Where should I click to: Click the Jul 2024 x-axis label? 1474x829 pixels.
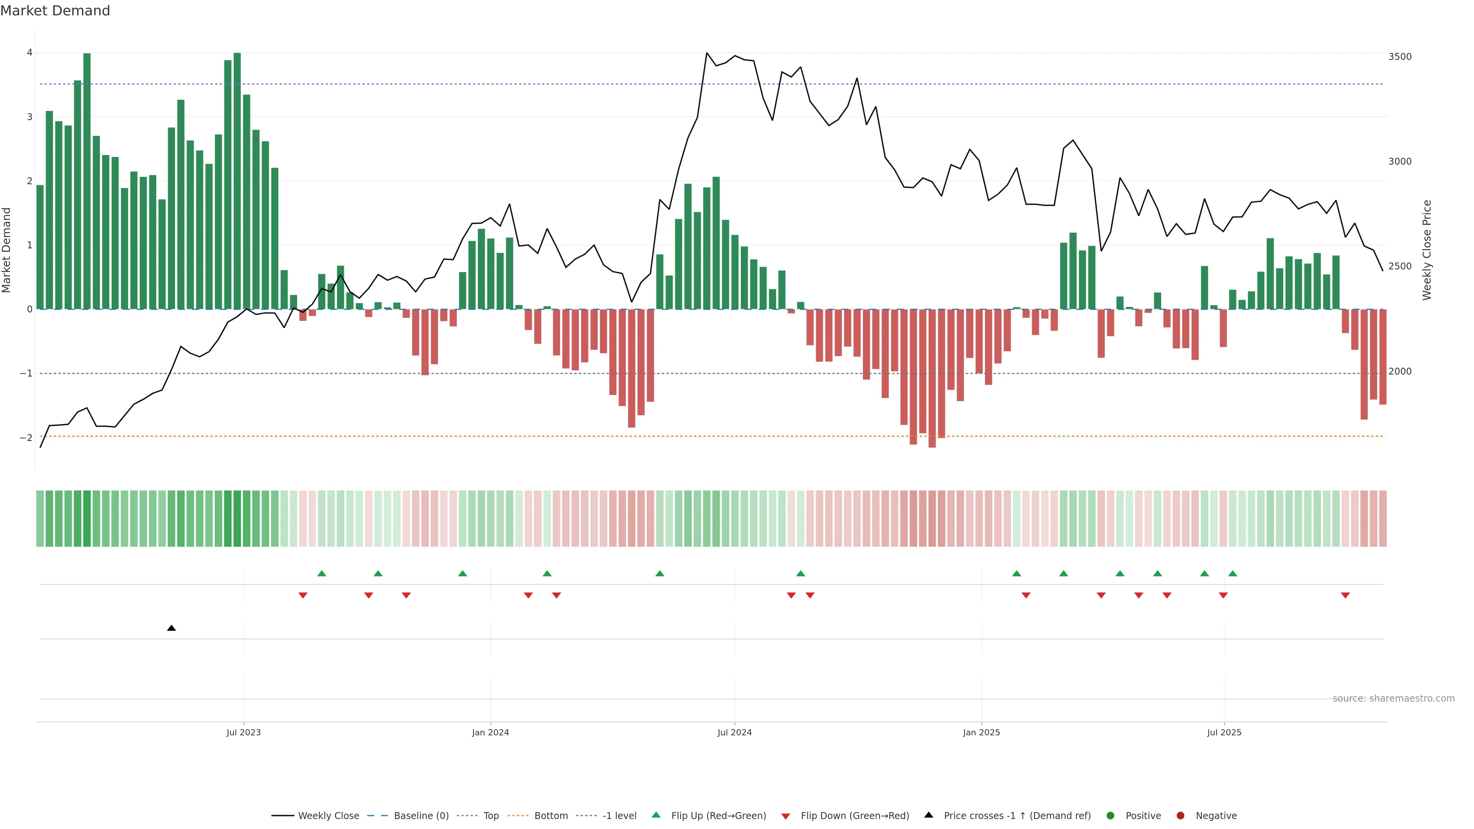[734, 732]
